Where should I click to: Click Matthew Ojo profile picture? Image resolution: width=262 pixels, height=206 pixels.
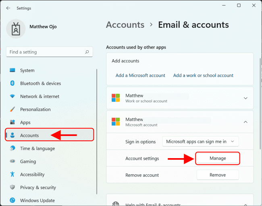17,29
